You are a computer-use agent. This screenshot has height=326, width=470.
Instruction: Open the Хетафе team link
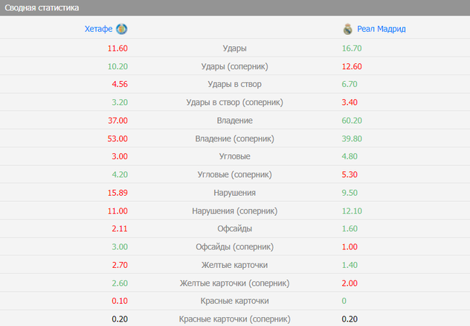click(x=99, y=29)
